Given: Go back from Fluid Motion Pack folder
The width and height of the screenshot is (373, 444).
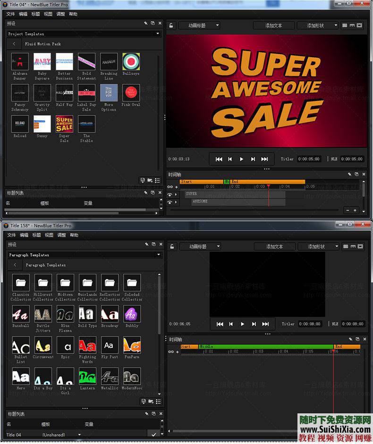Looking at the screenshot, I should 14,44.
